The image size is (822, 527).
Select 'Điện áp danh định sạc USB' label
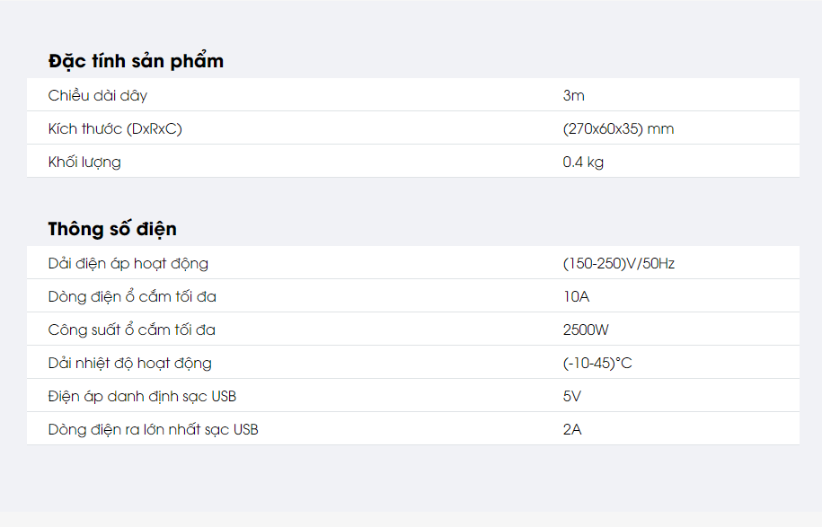pos(142,396)
